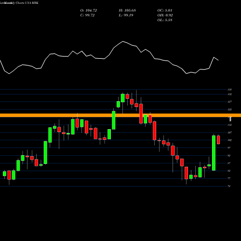
Task: Click the 112 price axis label
Action: click(x=230, y=125)
